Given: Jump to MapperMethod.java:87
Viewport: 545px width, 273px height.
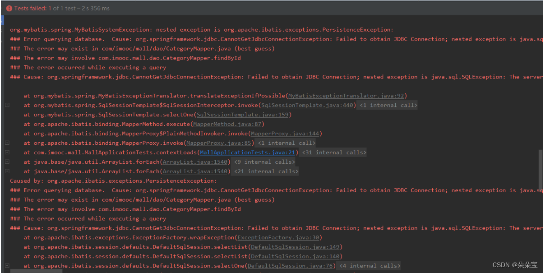Looking at the screenshot, I should pos(227,124).
